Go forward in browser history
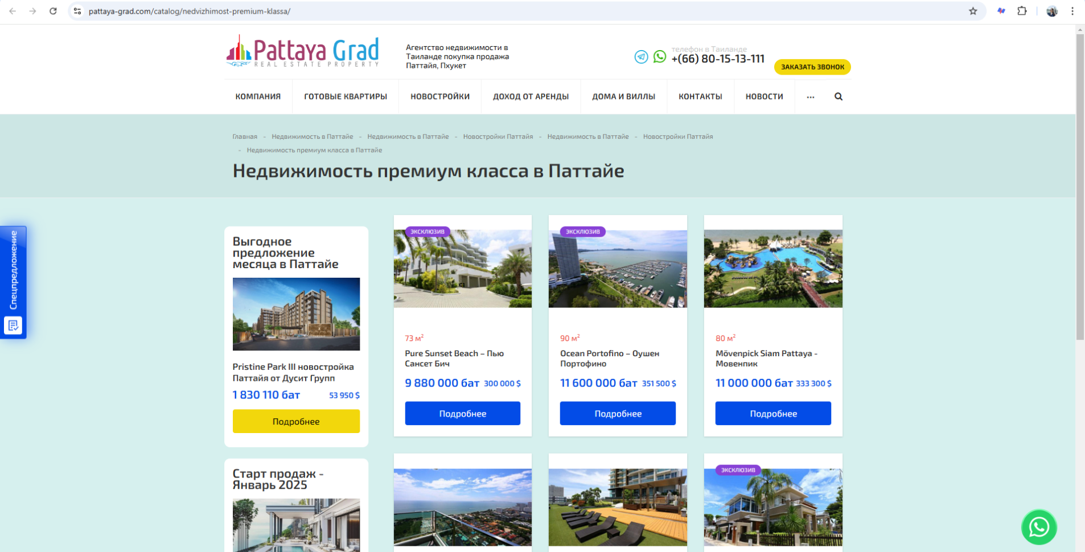This screenshot has height=552, width=1085. point(32,11)
